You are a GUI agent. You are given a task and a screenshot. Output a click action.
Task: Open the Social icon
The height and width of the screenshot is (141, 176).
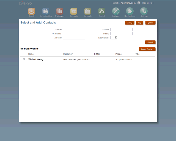pyautogui.click(x=102, y=11)
